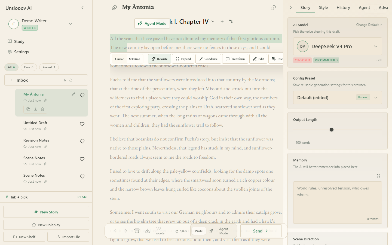This screenshot has height=245, width=392.
Task: Expand the Demo Writer account dropdown
Action: [x=71, y=24]
